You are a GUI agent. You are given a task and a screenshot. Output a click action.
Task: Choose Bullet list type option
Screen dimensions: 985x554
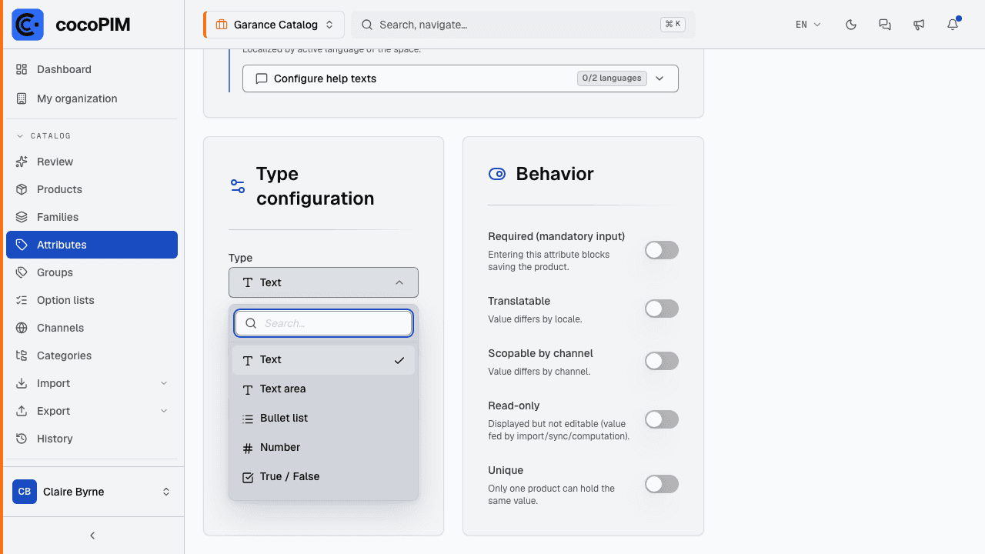pyautogui.click(x=323, y=419)
